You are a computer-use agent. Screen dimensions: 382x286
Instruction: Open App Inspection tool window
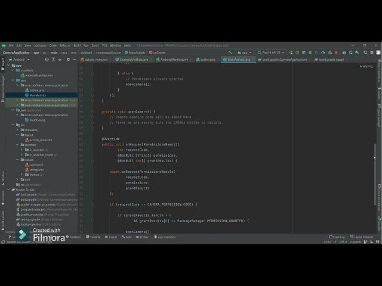pyautogui.click(x=165, y=237)
